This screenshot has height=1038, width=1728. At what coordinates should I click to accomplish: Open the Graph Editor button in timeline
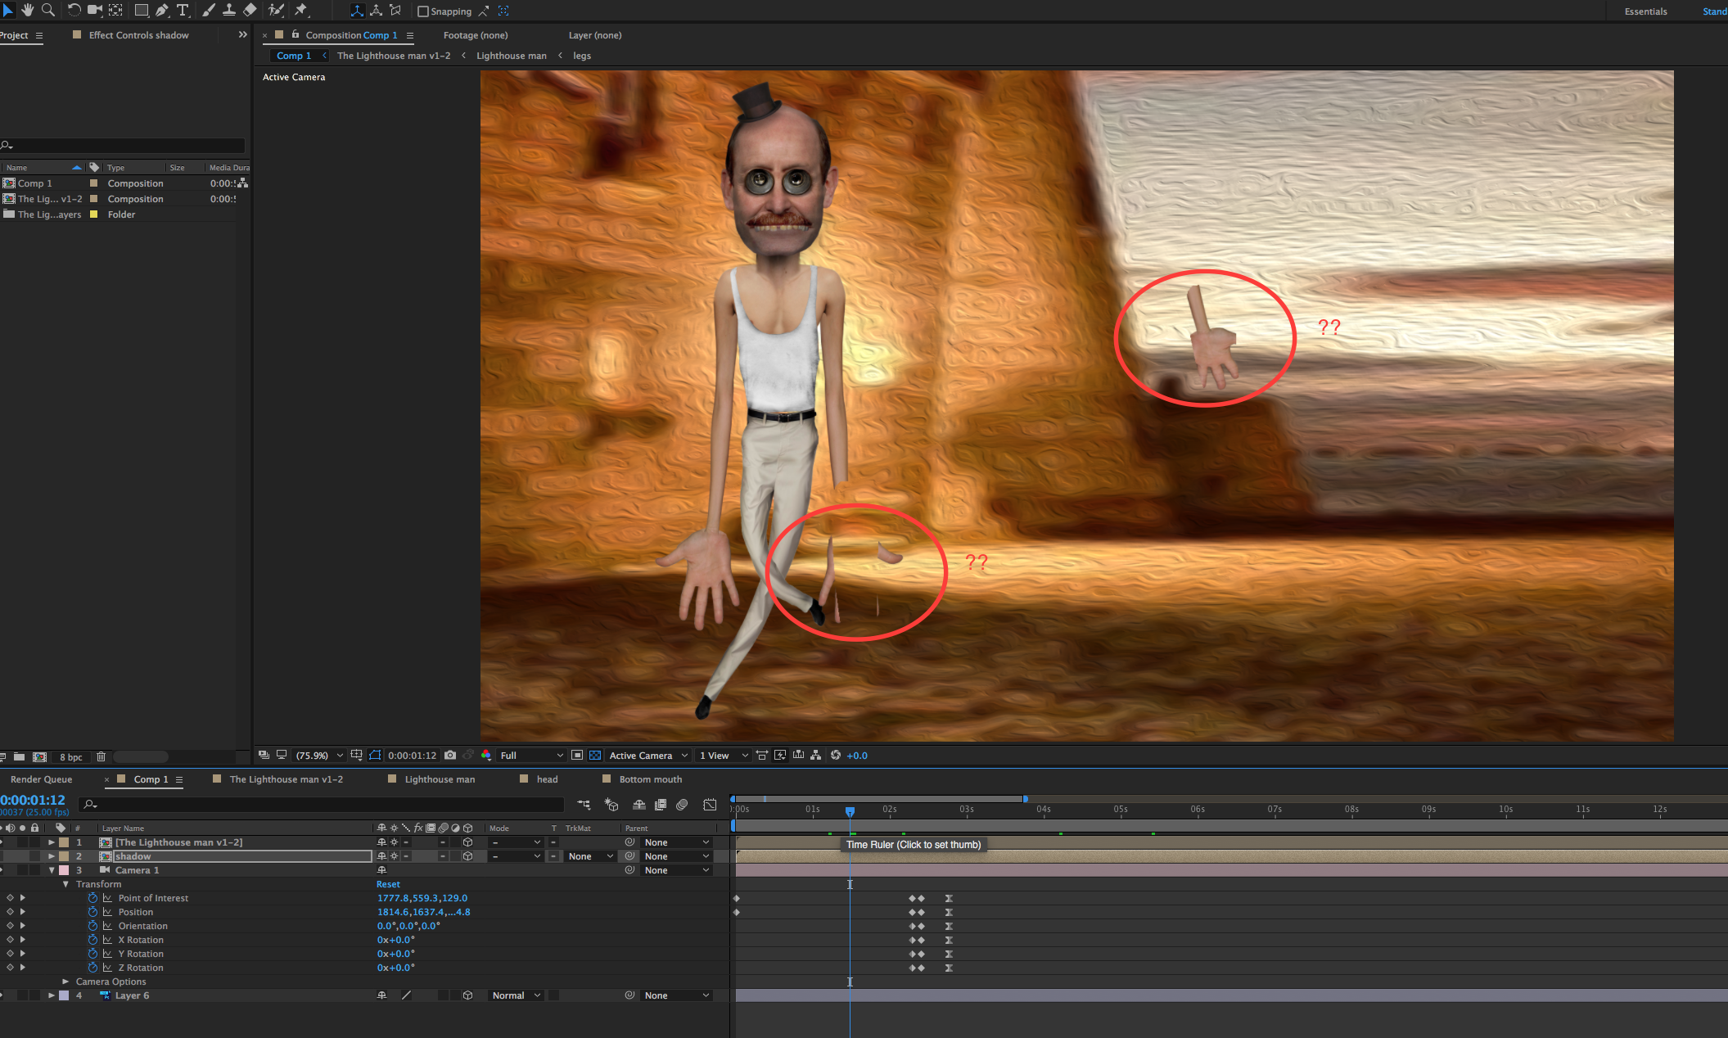point(710,805)
